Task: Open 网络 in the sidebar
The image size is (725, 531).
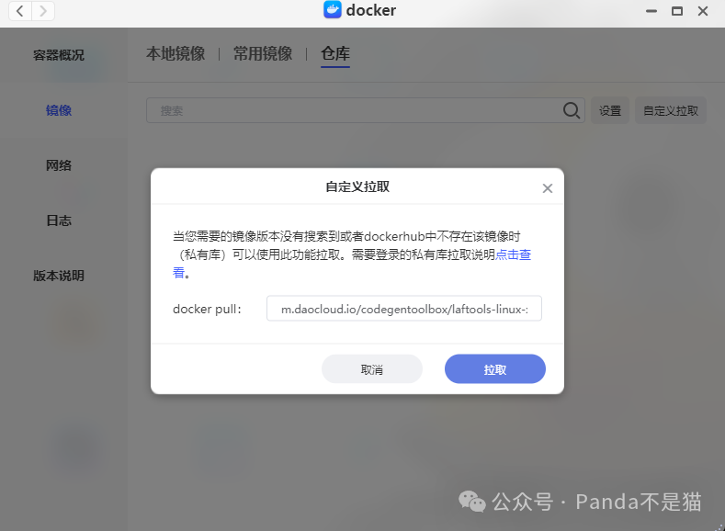Action: point(59,165)
